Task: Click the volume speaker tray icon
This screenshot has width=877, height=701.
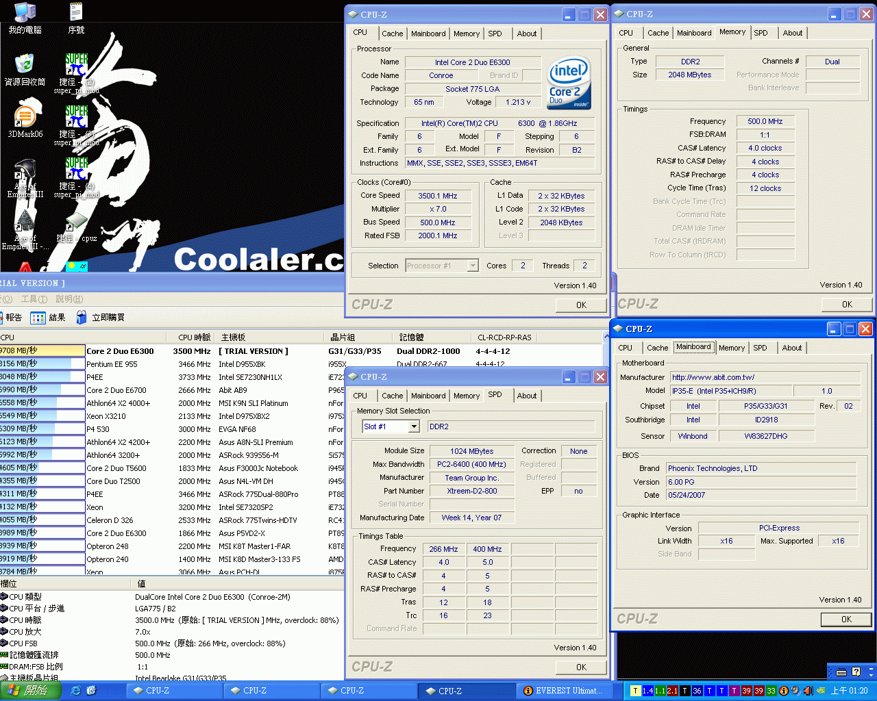Action: click(x=808, y=691)
